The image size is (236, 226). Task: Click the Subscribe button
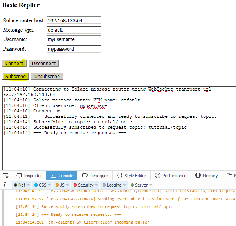point(15,77)
